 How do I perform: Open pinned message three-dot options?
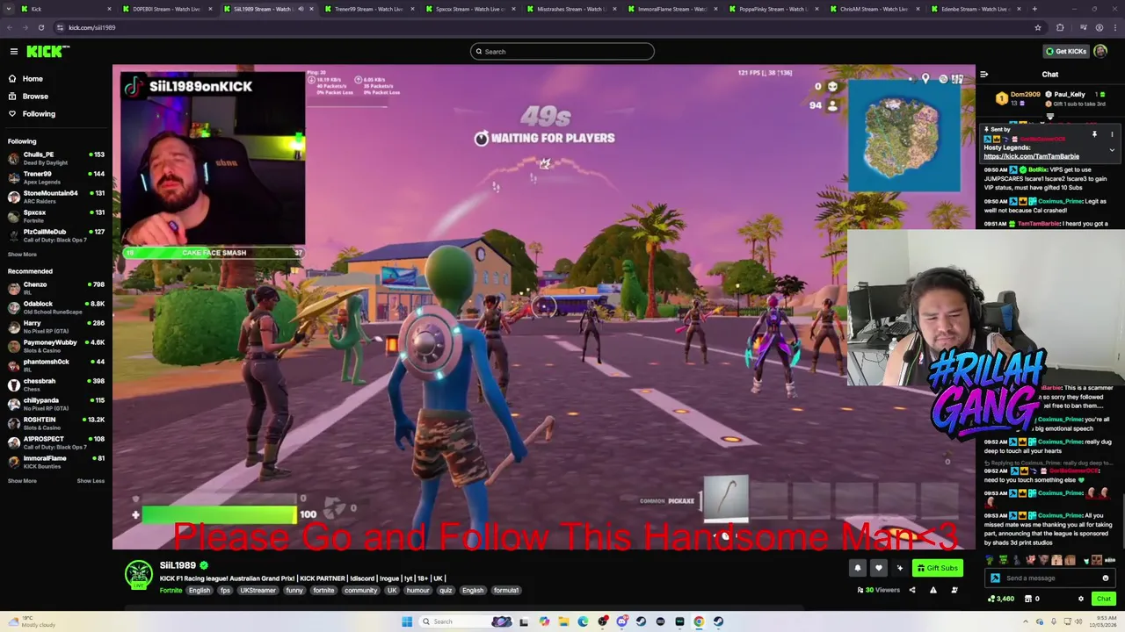[1112, 134]
